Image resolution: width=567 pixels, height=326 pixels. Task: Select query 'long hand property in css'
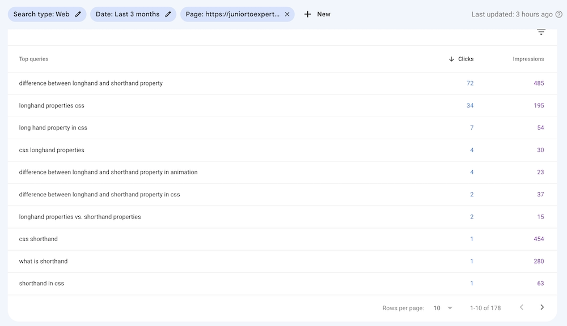coord(53,128)
